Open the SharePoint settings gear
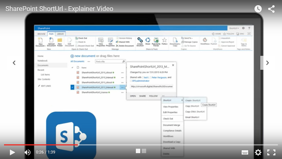Screen dimensions: 282x159 243,28
